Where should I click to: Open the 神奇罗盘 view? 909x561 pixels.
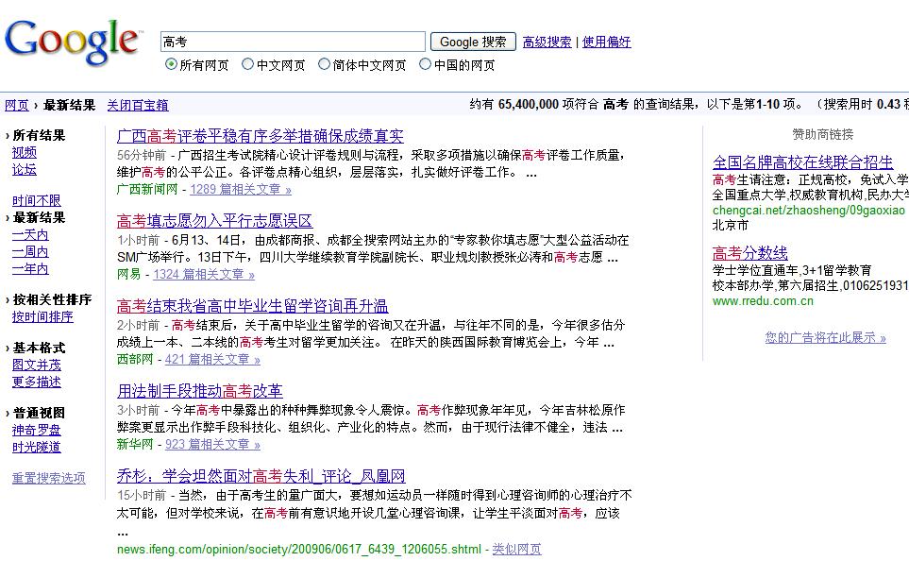37,430
